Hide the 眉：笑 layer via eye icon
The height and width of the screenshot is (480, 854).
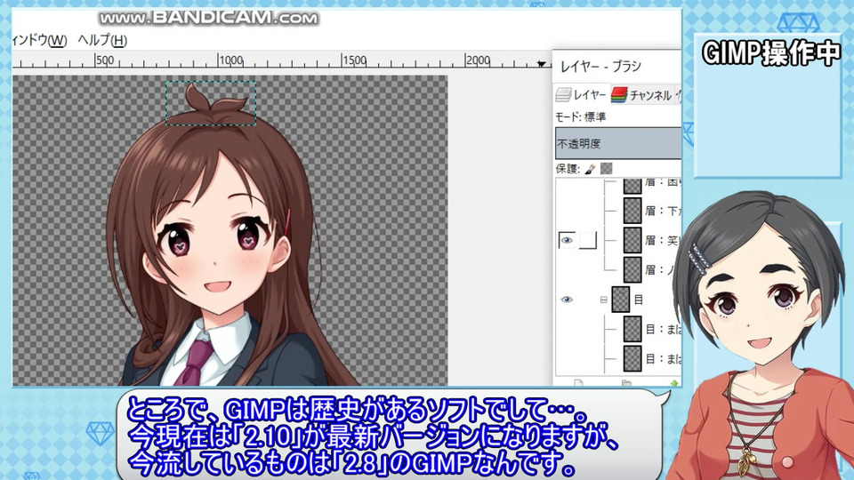tap(567, 240)
